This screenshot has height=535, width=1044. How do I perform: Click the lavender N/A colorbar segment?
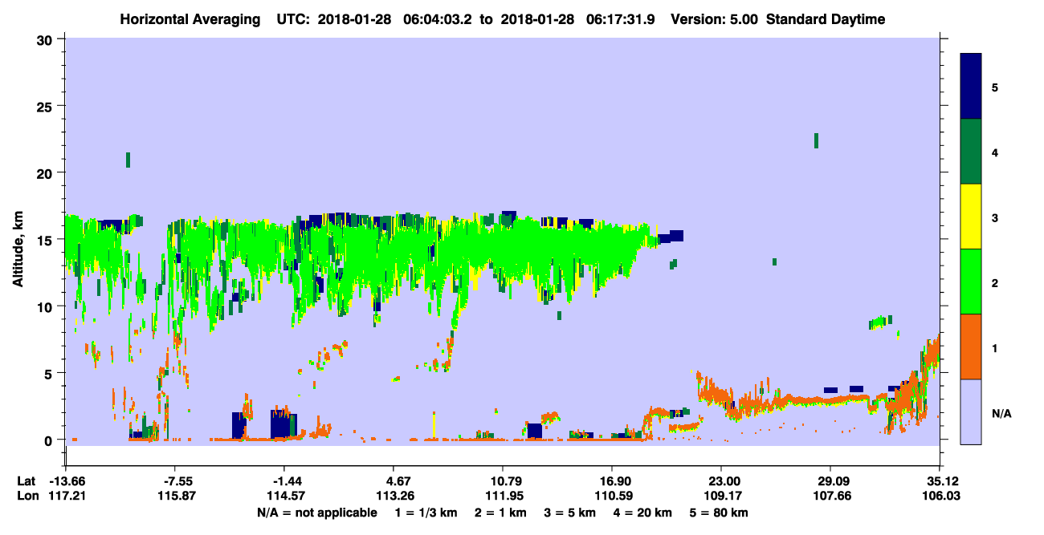click(971, 411)
